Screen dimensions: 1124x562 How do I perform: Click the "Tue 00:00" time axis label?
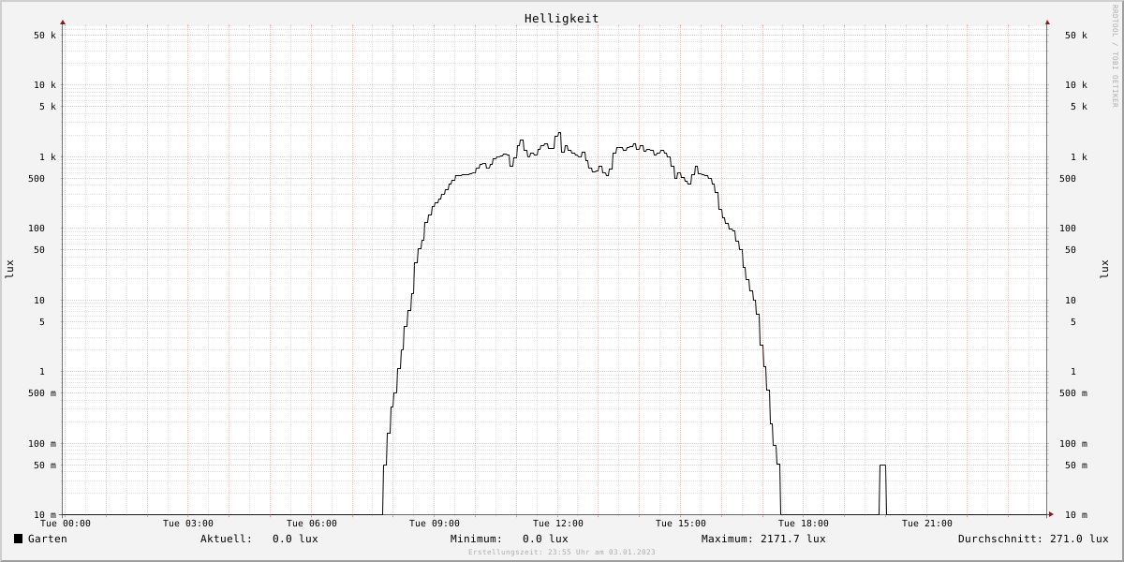[66, 524]
